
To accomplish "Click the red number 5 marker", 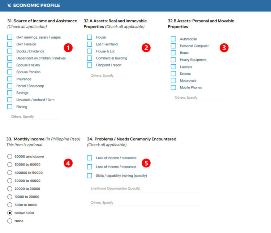I will coord(146,163).
